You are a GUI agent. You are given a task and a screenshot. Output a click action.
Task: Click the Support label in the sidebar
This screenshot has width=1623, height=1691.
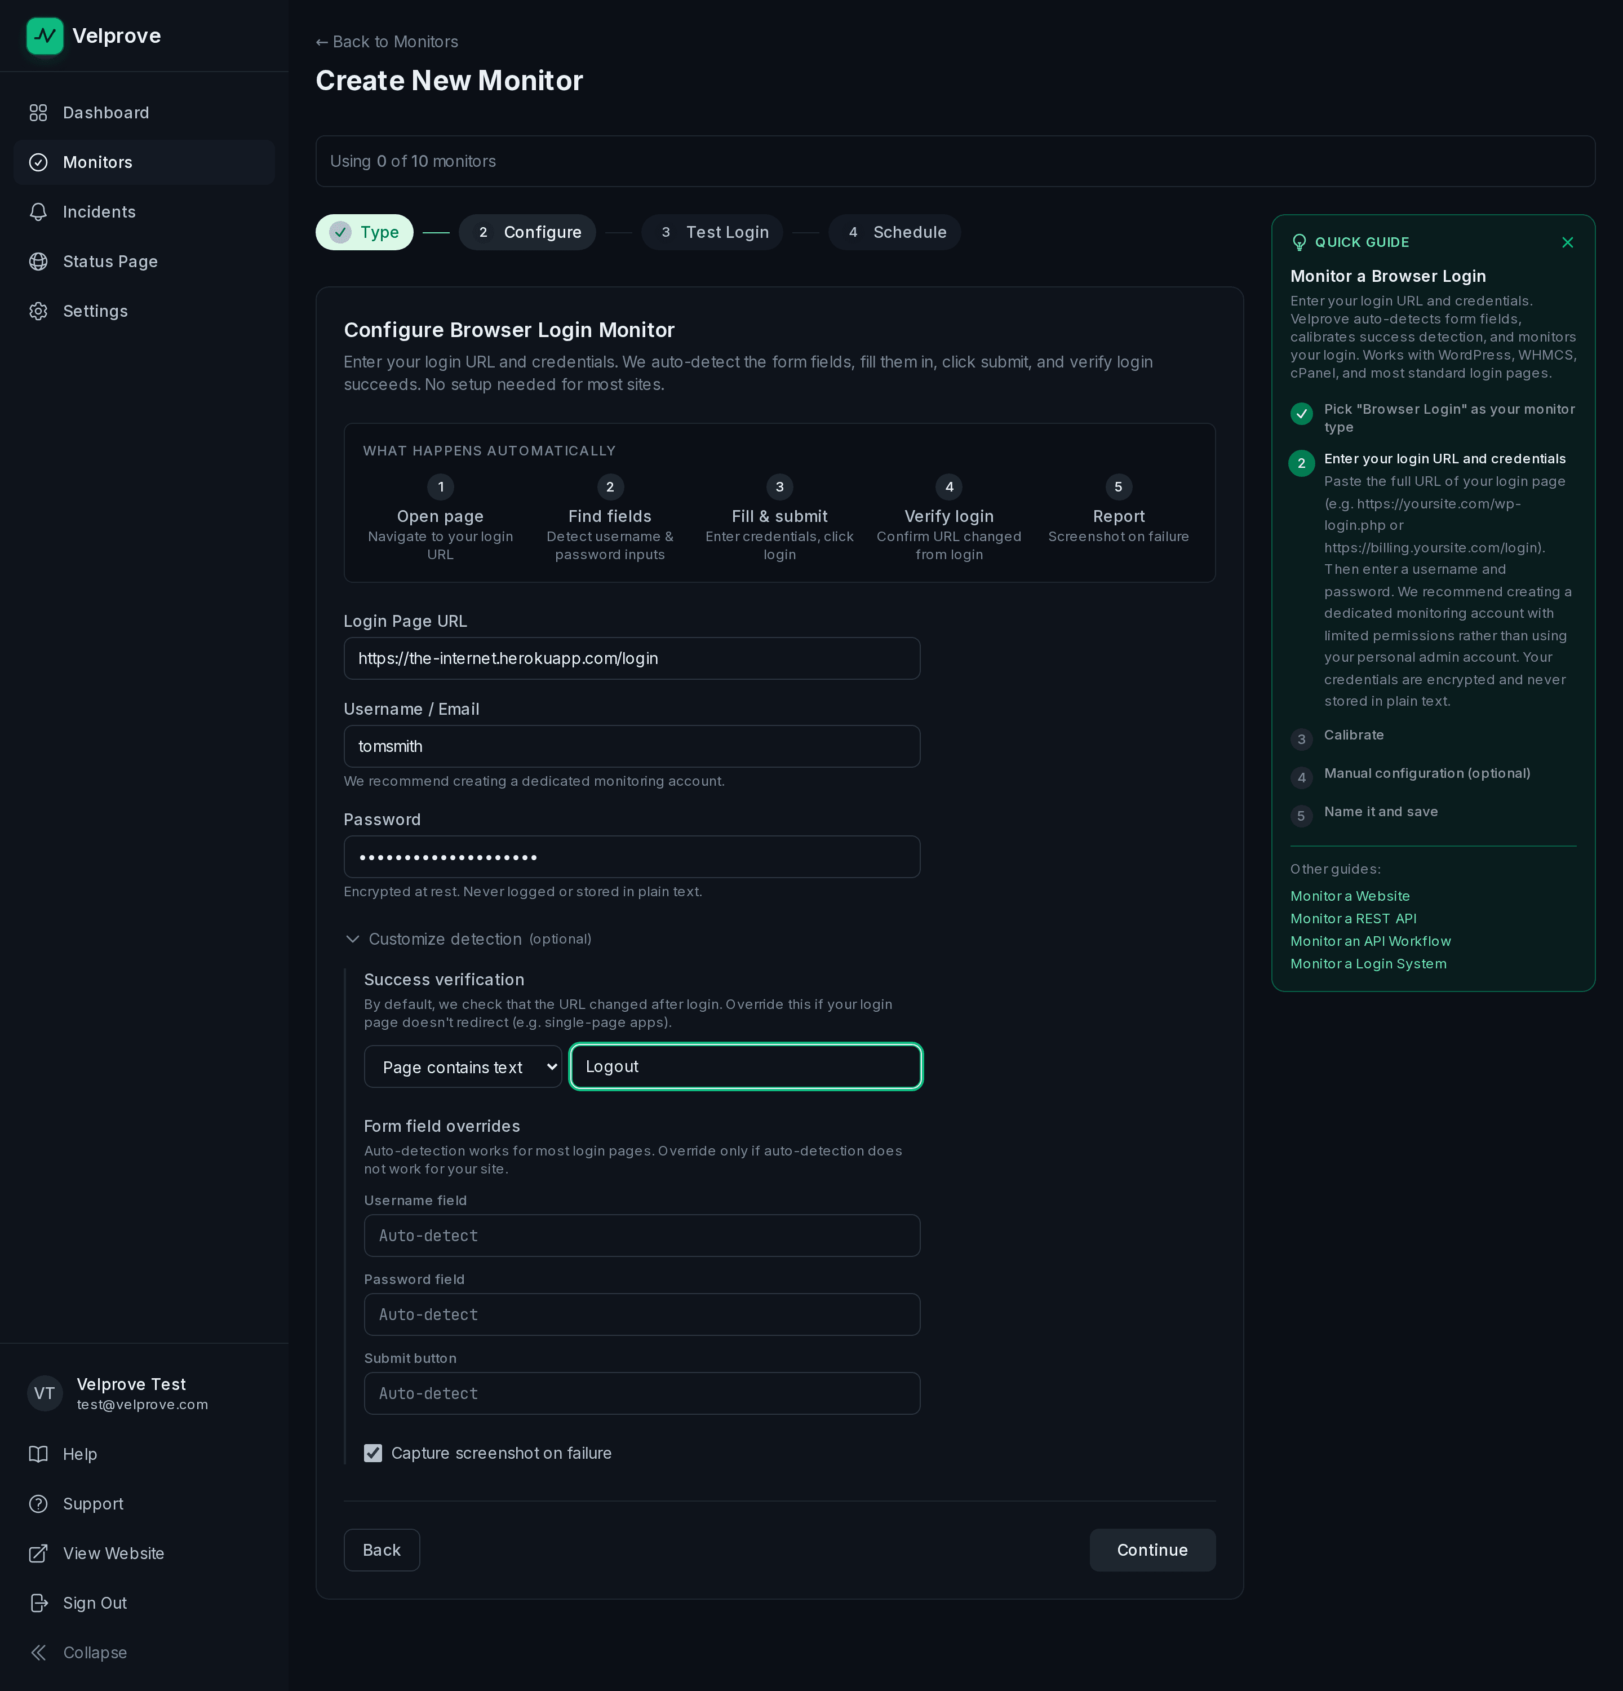click(x=93, y=1504)
